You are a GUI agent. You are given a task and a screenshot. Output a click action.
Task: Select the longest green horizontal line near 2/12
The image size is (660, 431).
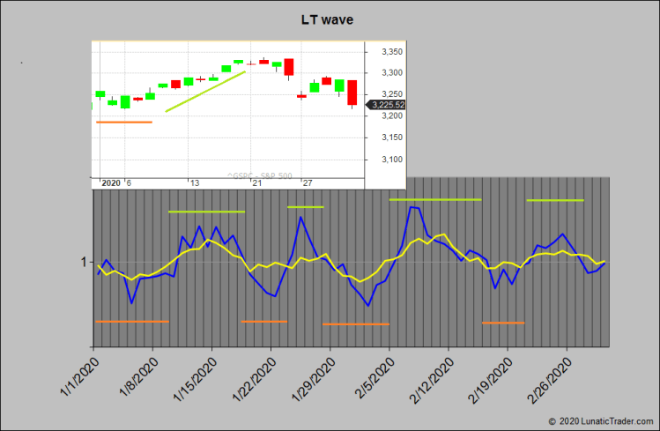pyautogui.click(x=435, y=200)
